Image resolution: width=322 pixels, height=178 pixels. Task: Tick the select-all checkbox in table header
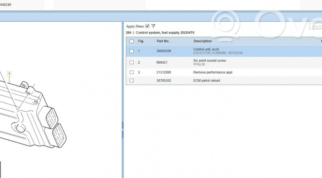click(131, 41)
